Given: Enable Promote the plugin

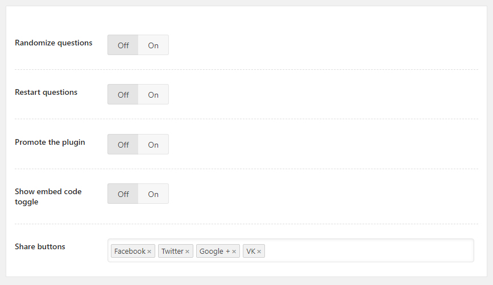Looking at the screenshot, I should (x=154, y=145).
